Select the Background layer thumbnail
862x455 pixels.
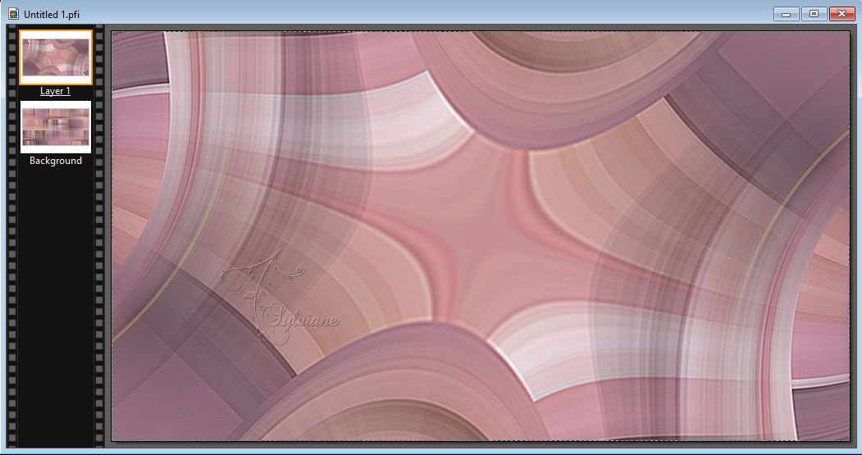56,127
